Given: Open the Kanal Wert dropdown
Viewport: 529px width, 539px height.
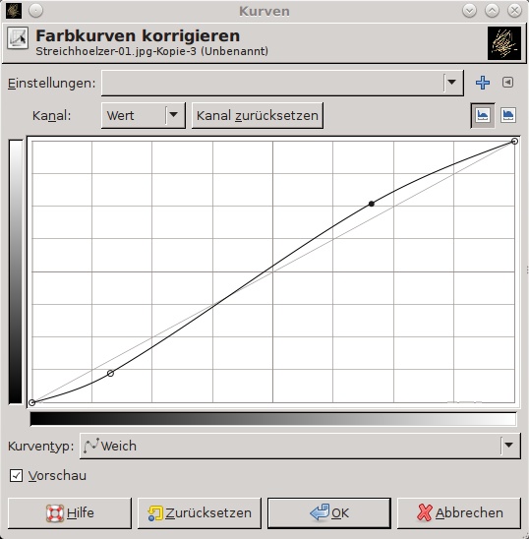Looking at the screenshot, I should click(x=144, y=115).
